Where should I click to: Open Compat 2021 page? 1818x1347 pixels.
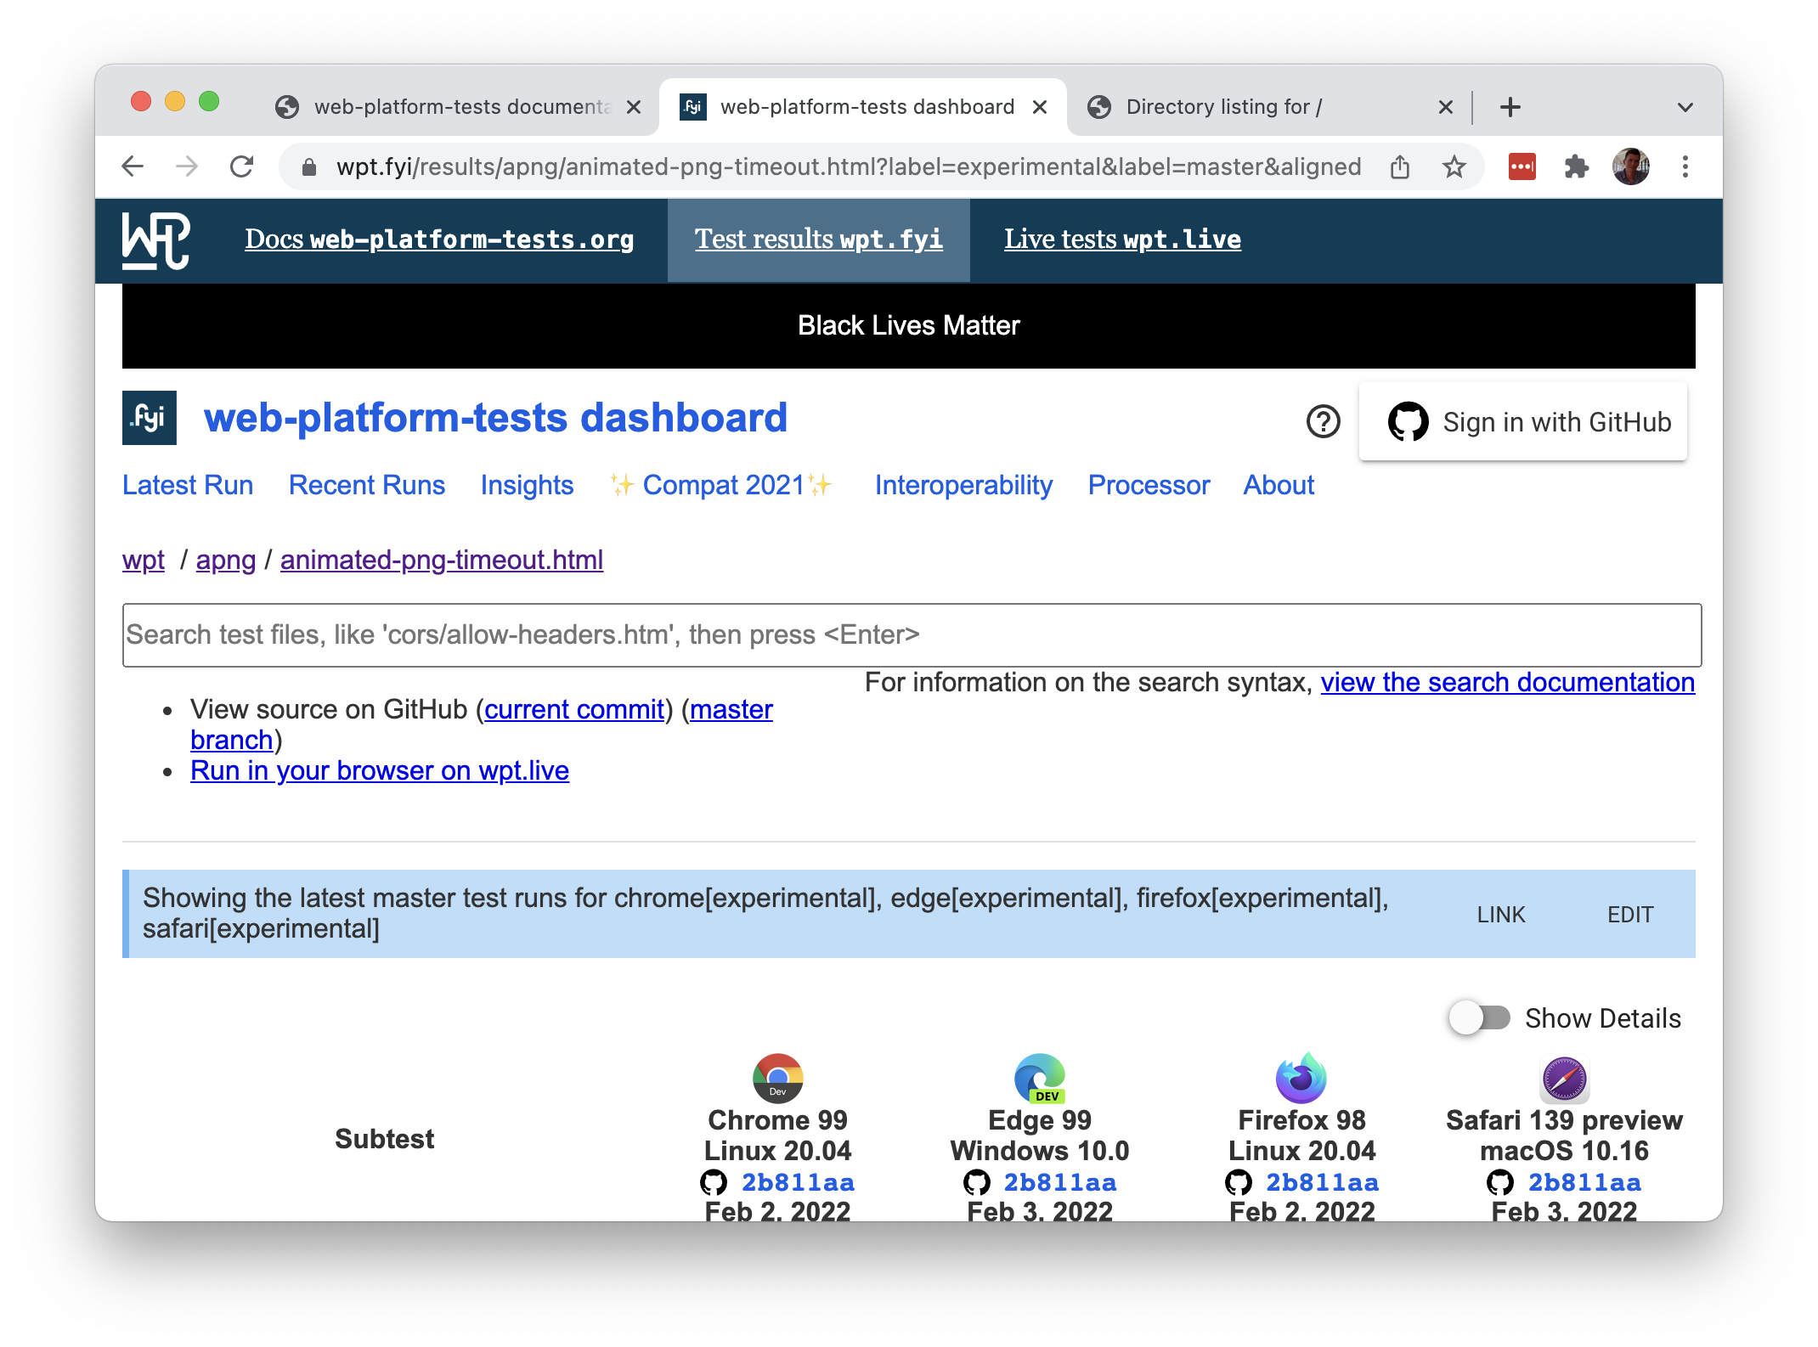[x=720, y=485]
